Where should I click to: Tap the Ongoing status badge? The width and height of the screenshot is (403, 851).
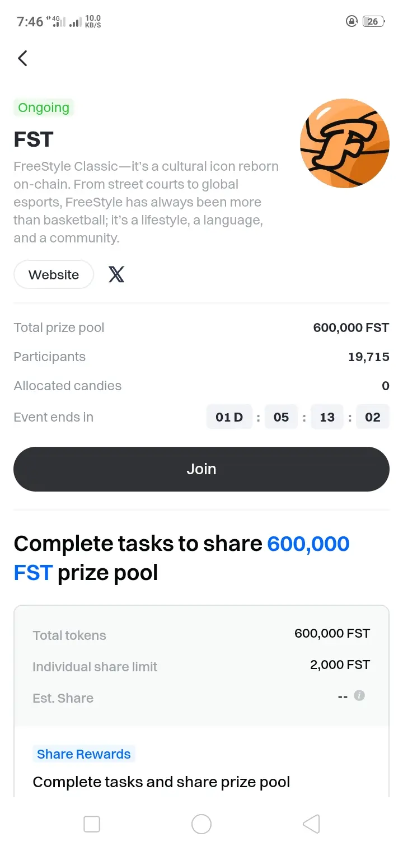44,107
